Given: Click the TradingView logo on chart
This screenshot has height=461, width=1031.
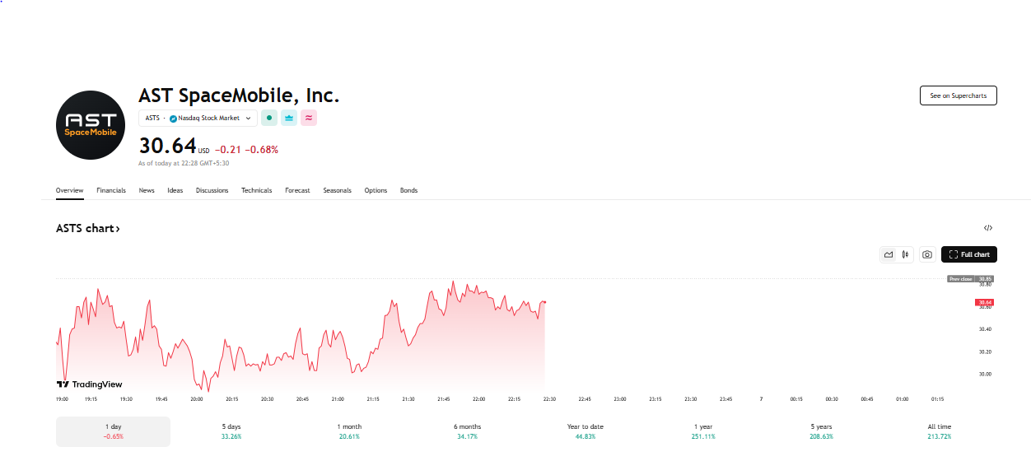Looking at the screenshot, I should [x=90, y=384].
